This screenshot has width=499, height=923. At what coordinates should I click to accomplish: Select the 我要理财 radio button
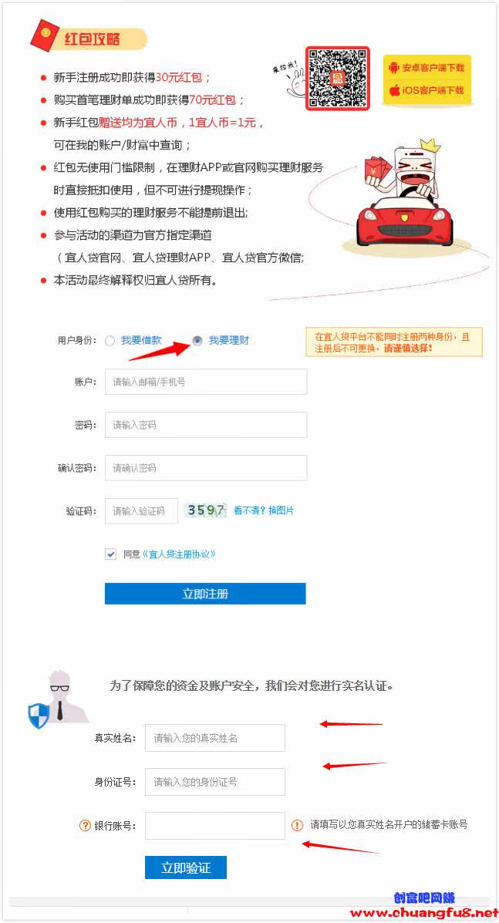[197, 341]
